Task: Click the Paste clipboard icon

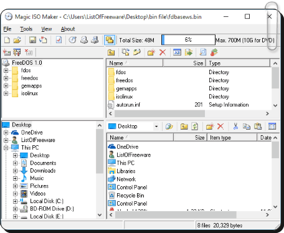Action: [258, 126]
